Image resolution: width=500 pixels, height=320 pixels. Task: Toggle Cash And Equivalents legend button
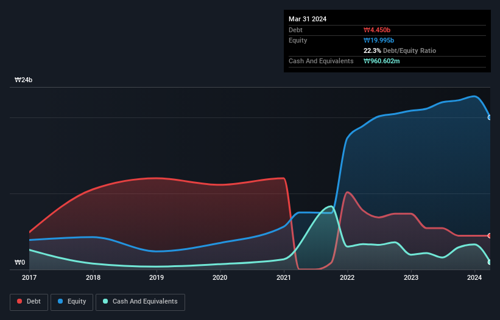coord(140,302)
